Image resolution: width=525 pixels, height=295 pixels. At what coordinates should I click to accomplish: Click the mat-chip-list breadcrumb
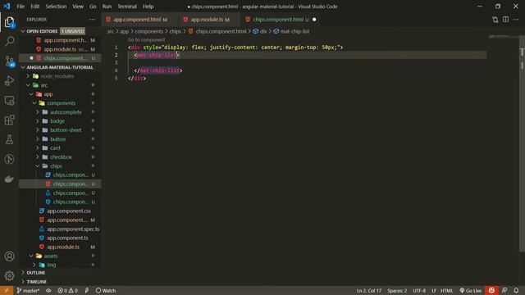click(x=294, y=31)
